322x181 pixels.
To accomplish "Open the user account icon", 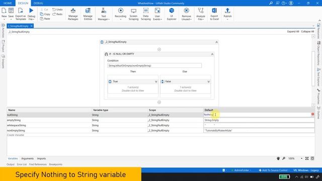I will (291, 3).
